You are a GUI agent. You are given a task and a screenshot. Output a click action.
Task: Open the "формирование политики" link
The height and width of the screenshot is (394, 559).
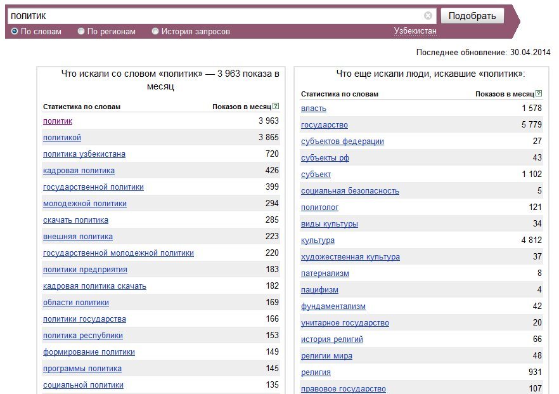pyautogui.click(x=89, y=352)
